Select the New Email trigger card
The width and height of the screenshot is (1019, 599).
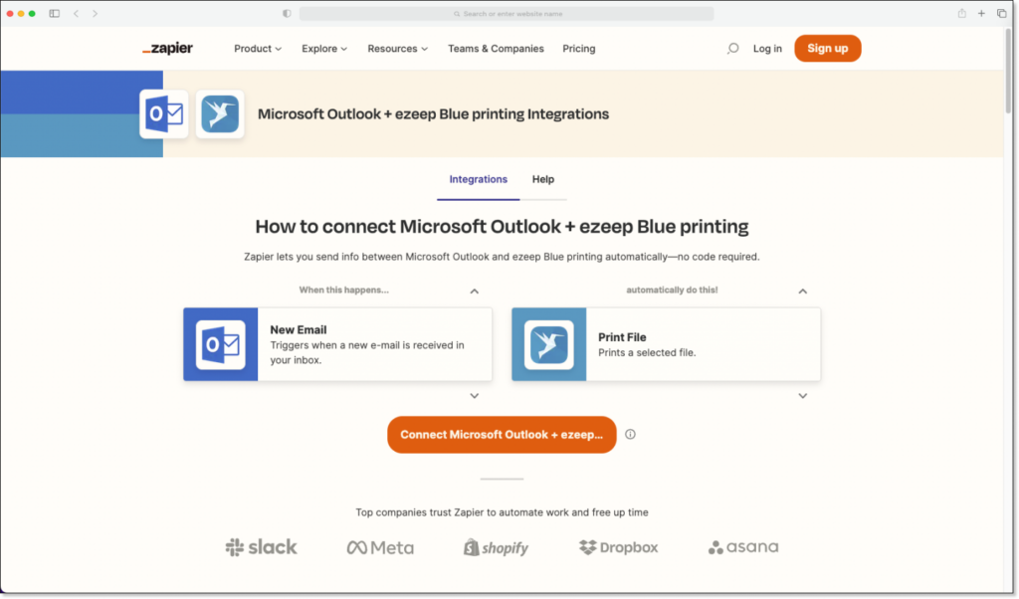(x=338, y=344)
